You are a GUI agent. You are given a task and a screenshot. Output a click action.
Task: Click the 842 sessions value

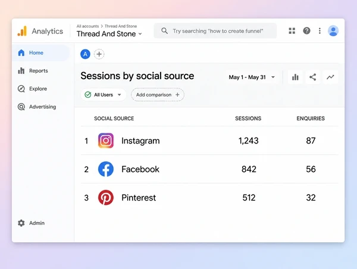pyautogui.click(x=249, y=169)
